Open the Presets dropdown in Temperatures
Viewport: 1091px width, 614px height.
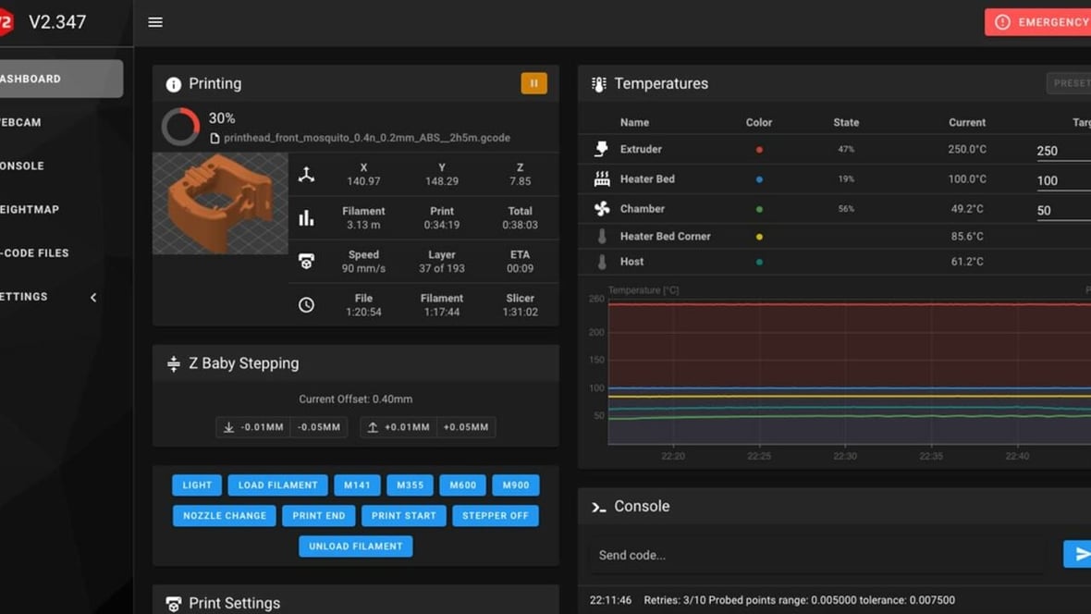(x=1070, y=83)
